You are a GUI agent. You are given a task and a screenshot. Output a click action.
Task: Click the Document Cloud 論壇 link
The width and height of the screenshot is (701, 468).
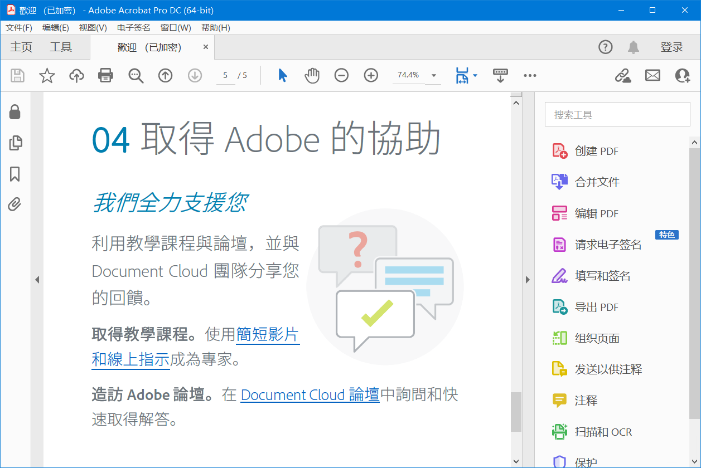pyautogui.click(x=310, y=394)
